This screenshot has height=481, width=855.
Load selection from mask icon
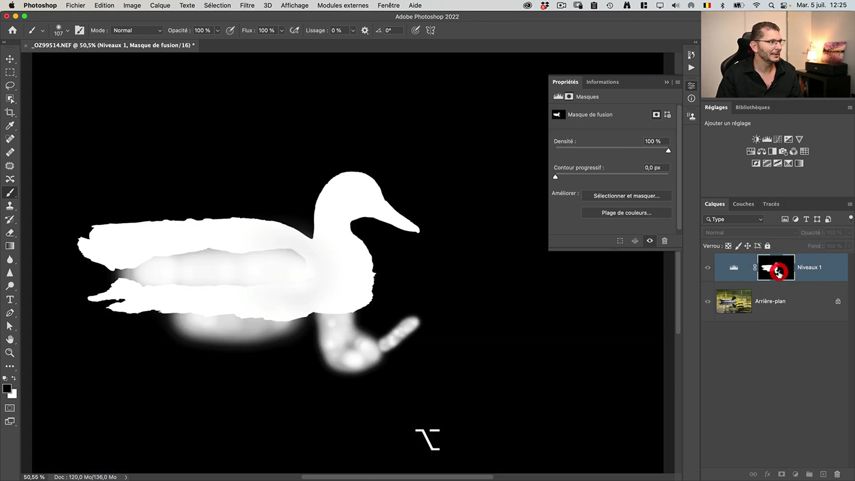[x=620, y=241]
